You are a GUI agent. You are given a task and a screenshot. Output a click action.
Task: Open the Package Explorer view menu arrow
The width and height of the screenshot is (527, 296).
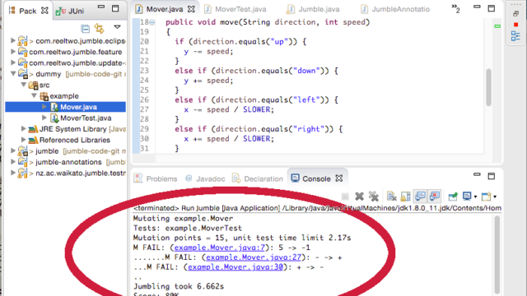coord(117,27)
